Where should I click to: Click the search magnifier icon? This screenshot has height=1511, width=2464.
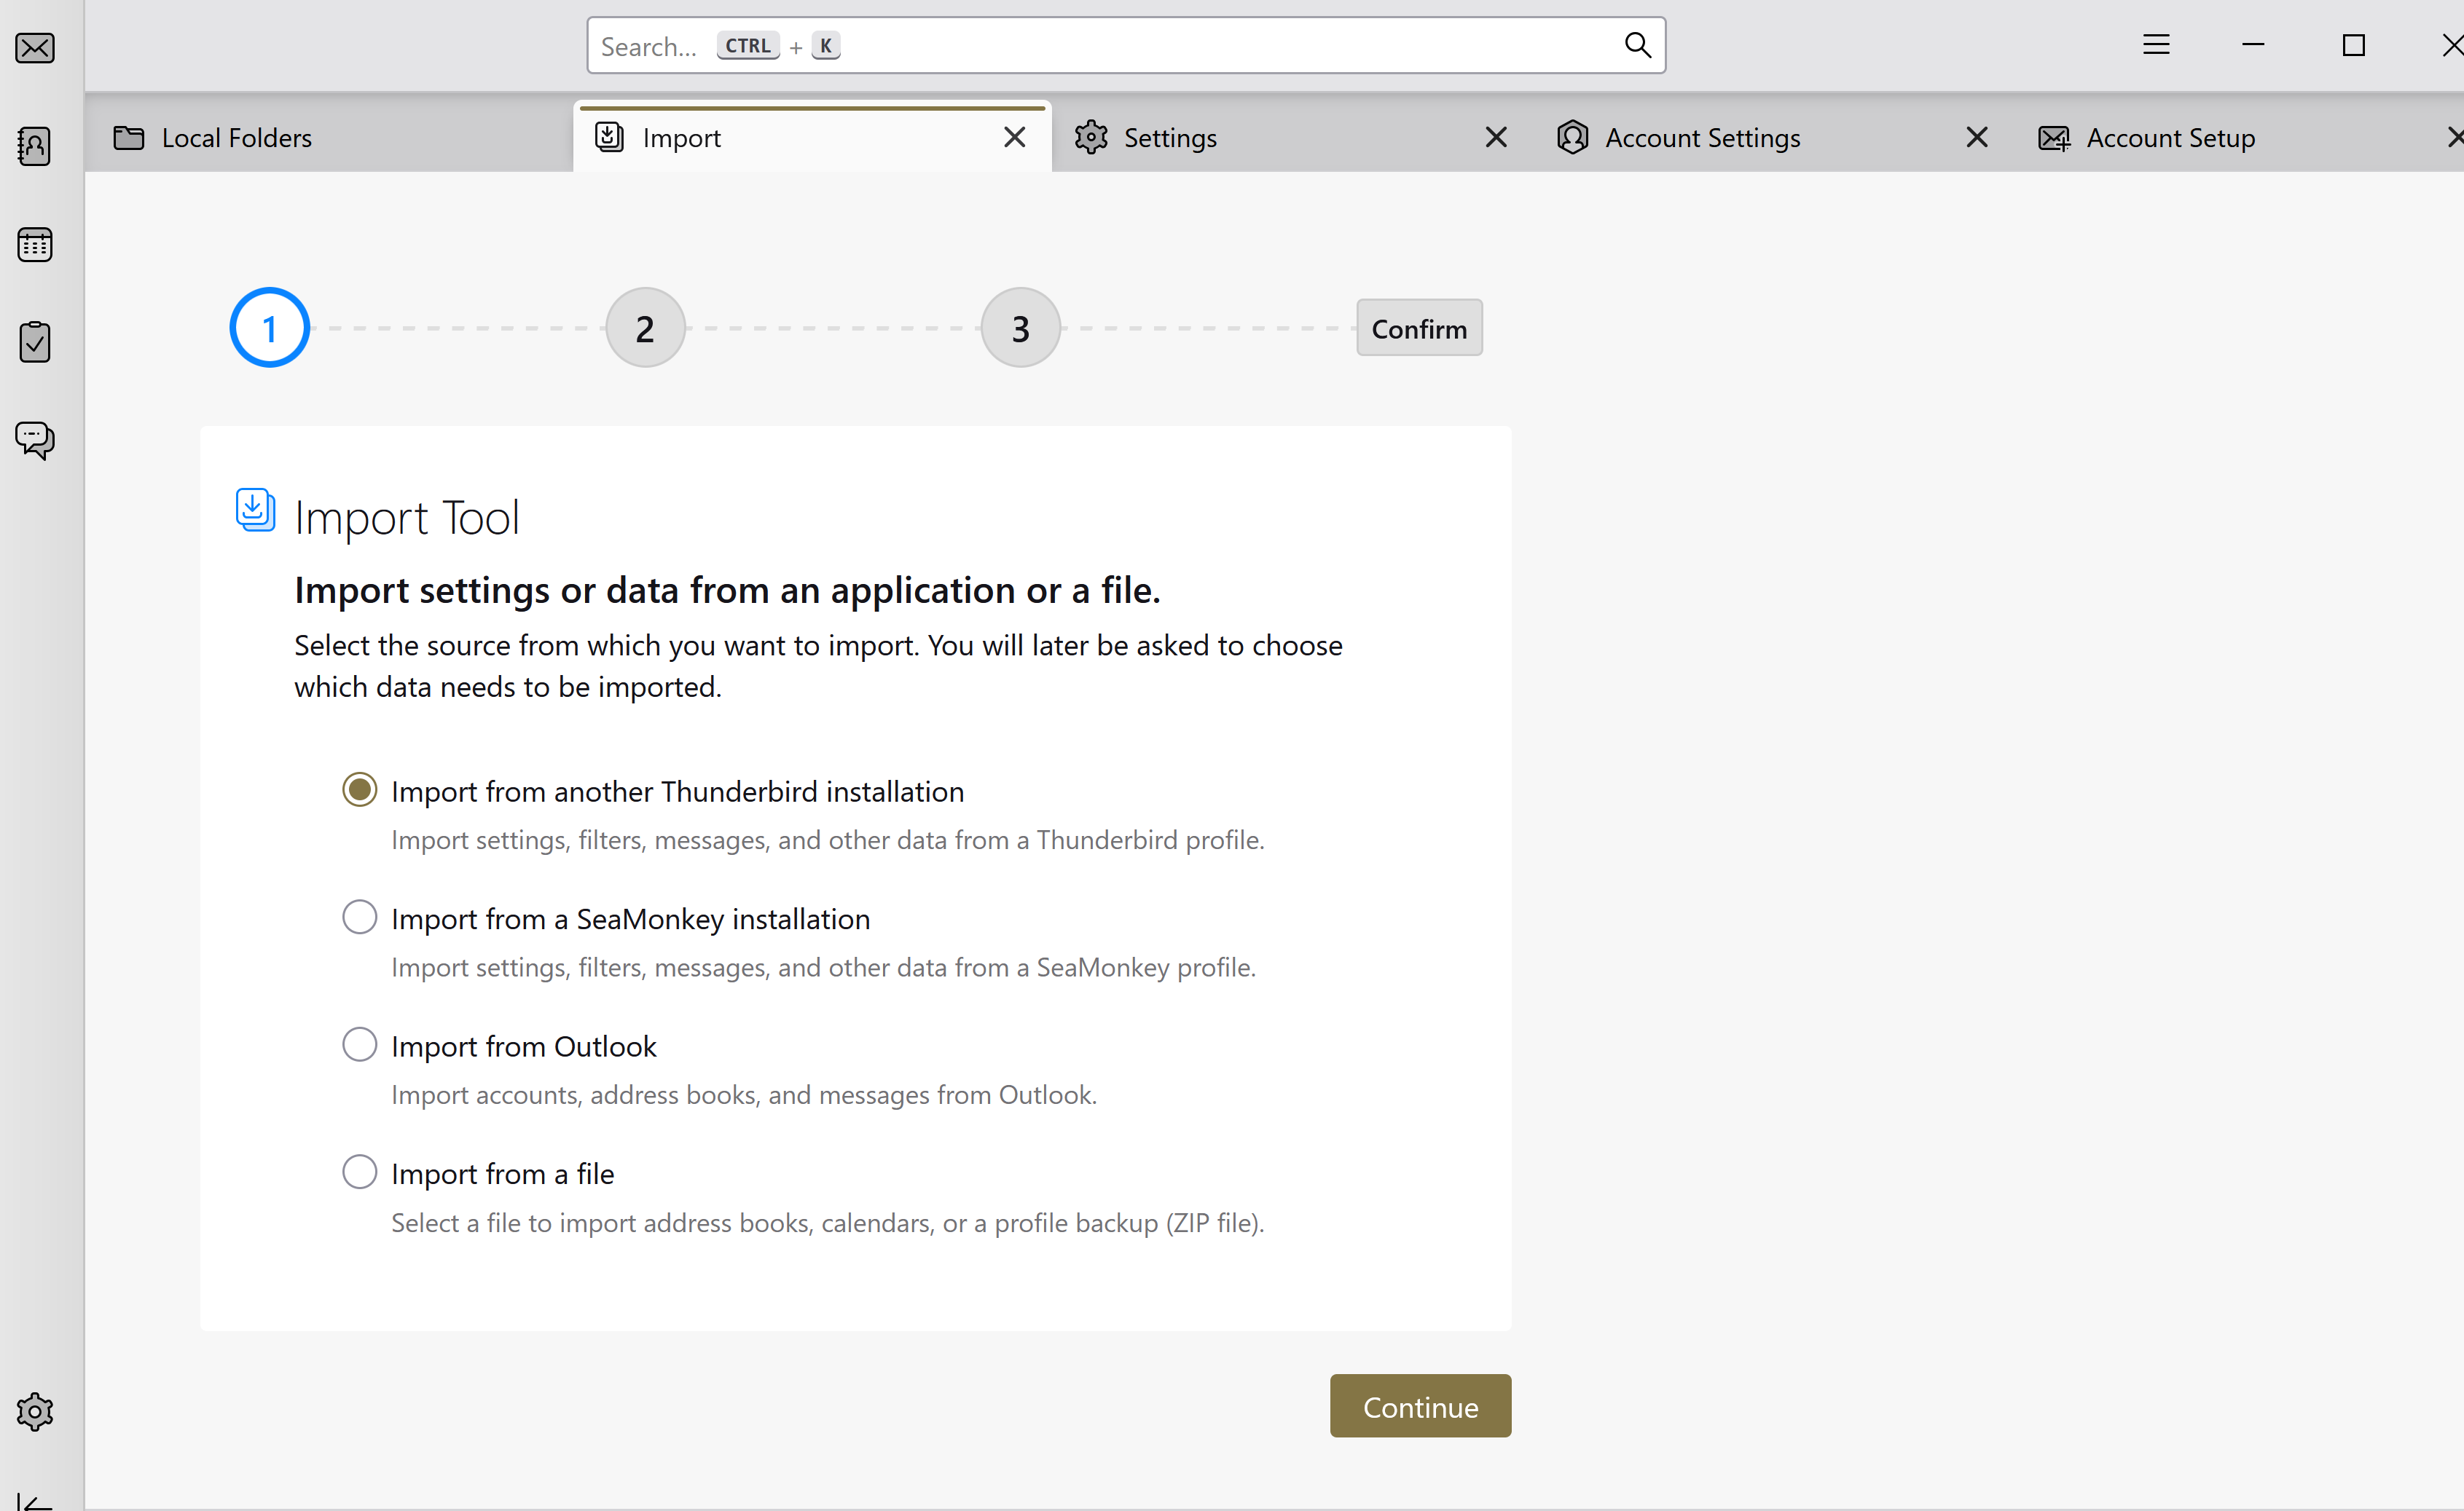click(x=1637, y=45)
